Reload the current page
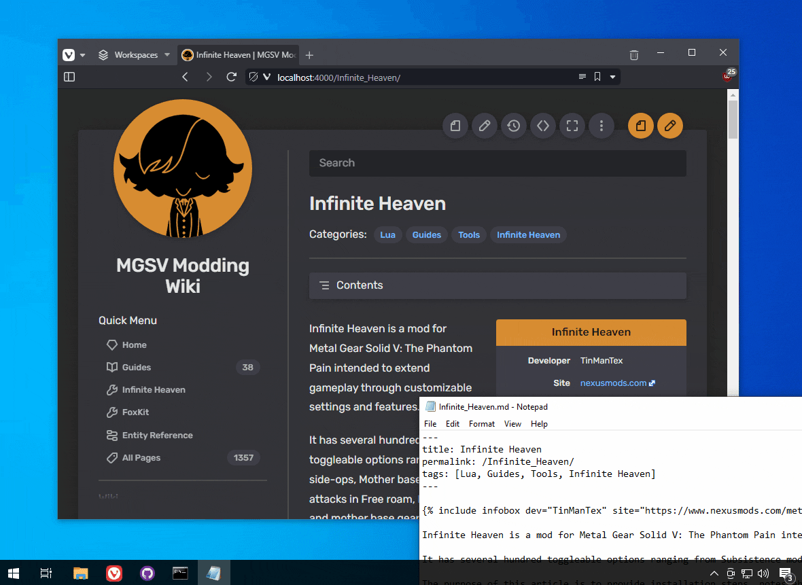802x585 pixels. 232,77
